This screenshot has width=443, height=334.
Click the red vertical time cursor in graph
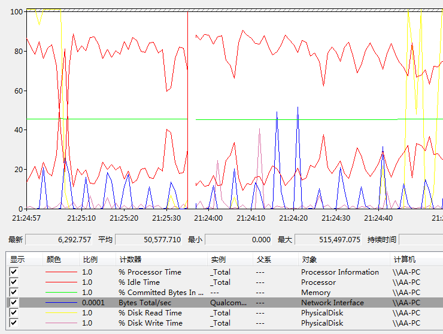[x=187, y=110]
